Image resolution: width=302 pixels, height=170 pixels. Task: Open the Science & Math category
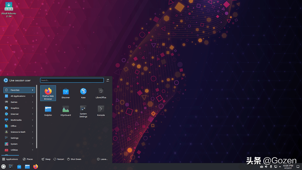19,132
